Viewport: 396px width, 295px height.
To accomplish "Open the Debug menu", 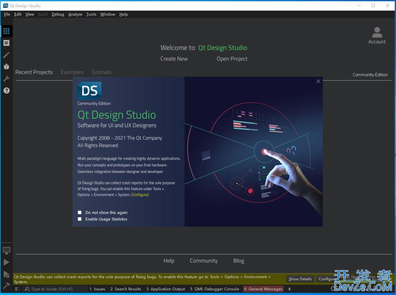I will coord(58,14).
